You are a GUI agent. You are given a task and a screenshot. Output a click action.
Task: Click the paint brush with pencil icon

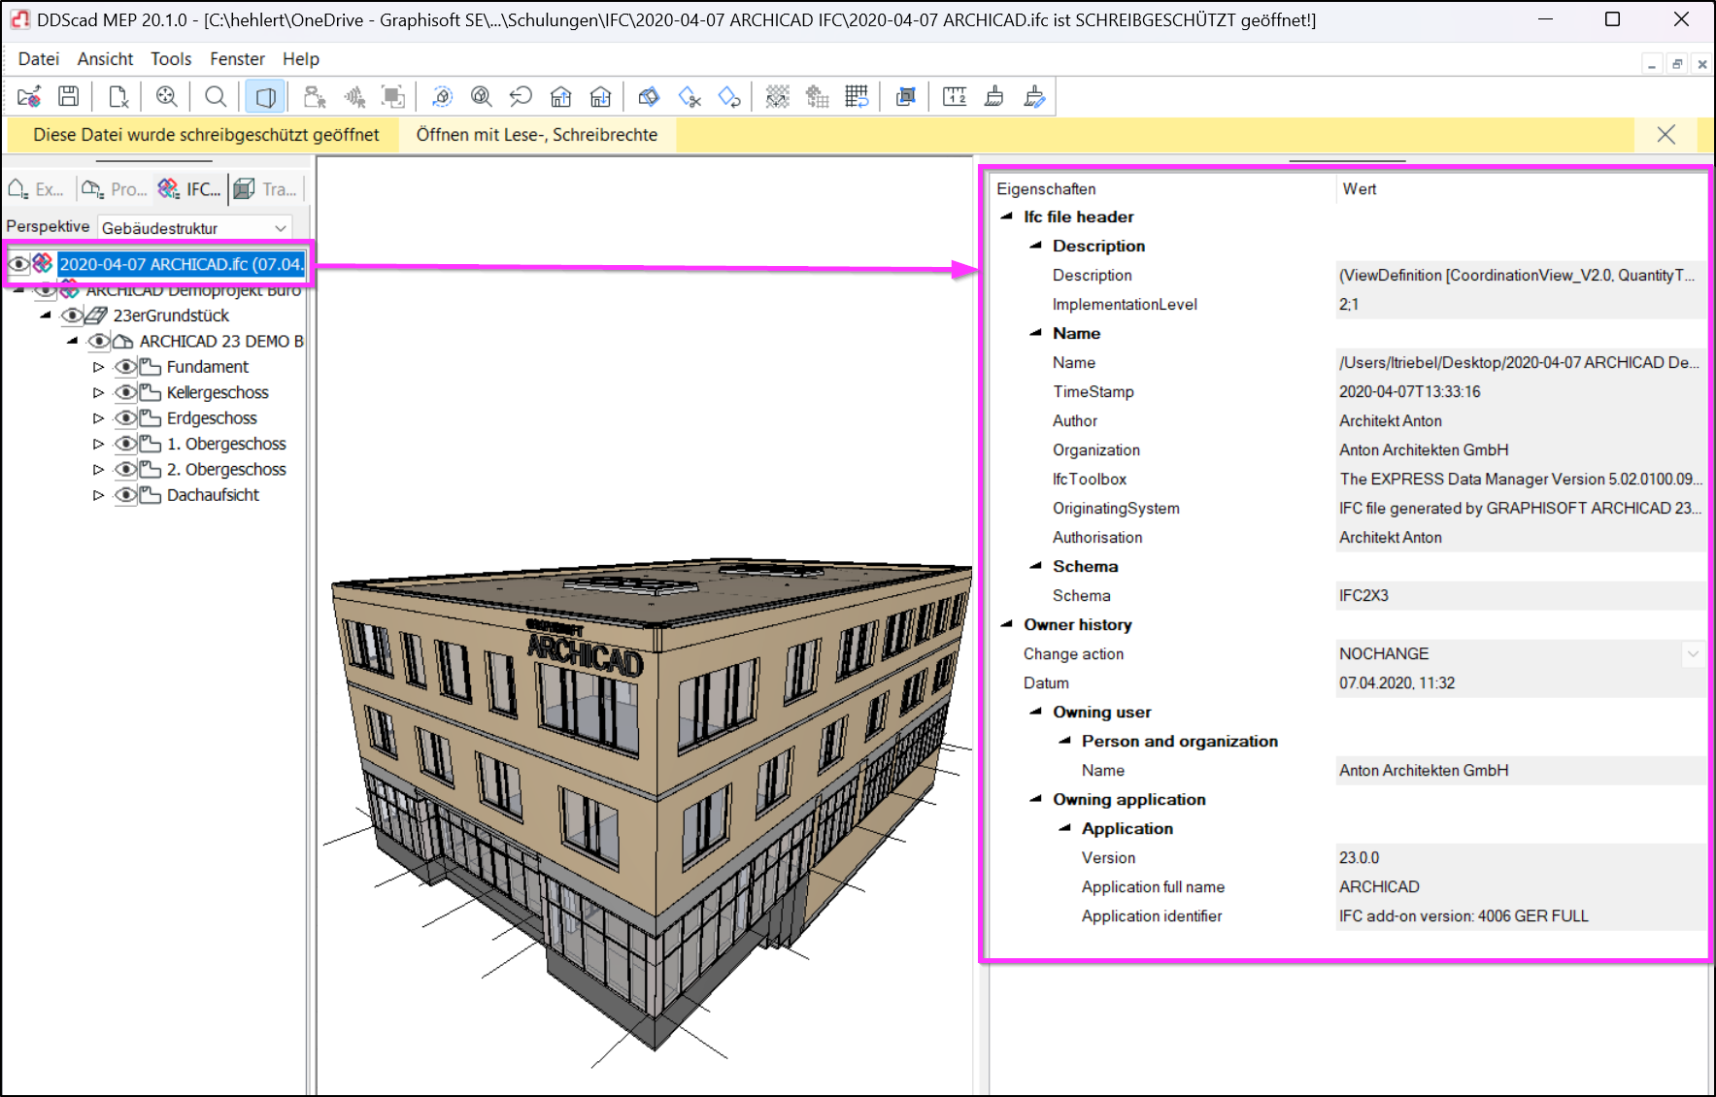coord(1034,96)
